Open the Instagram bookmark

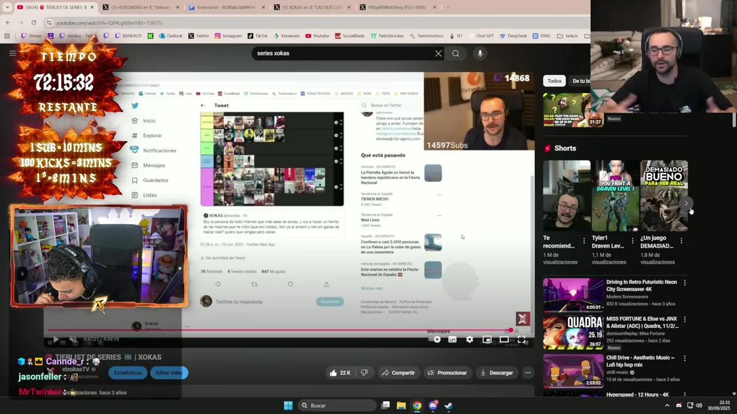point(228,36)
